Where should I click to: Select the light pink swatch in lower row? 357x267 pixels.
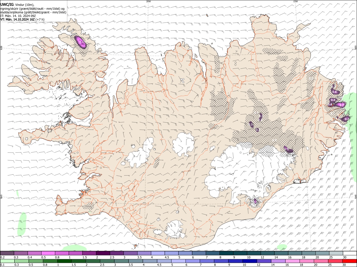[x=293, y=261]
